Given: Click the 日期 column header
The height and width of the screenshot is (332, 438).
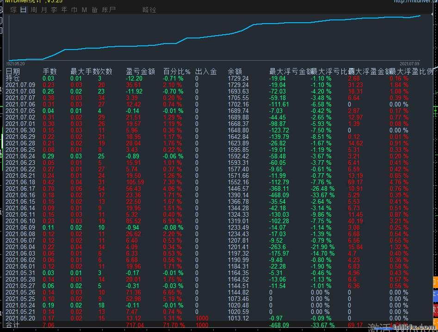Looking at the screenshot, I should (x=13, y=72).
